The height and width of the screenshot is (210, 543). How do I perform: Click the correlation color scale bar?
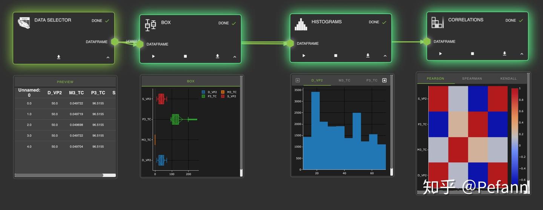(x=515, y=135)
